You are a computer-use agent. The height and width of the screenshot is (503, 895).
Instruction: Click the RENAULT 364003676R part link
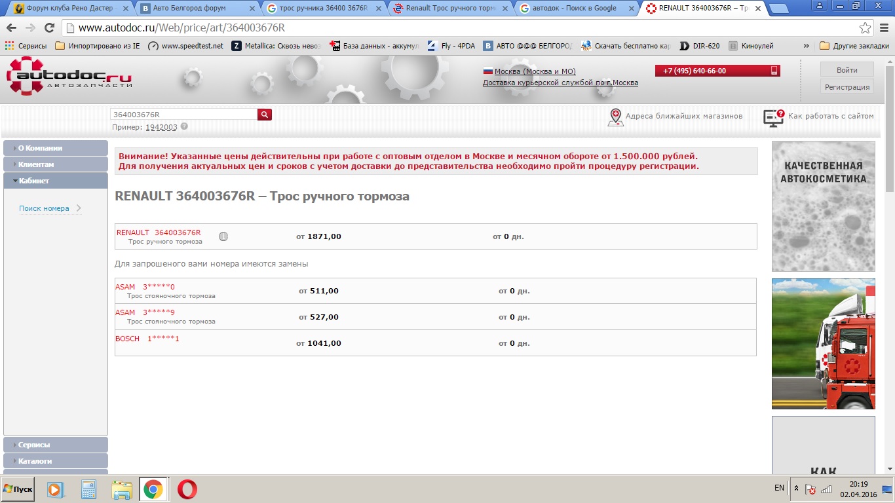pos(159,233)
